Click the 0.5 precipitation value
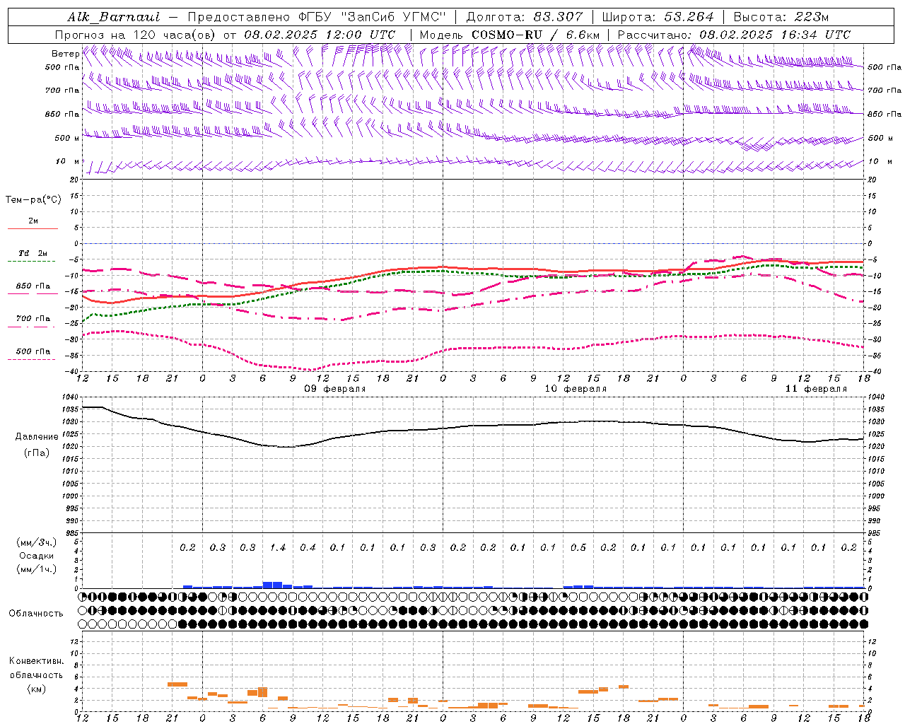905x724 pixels. pos(578,547)
